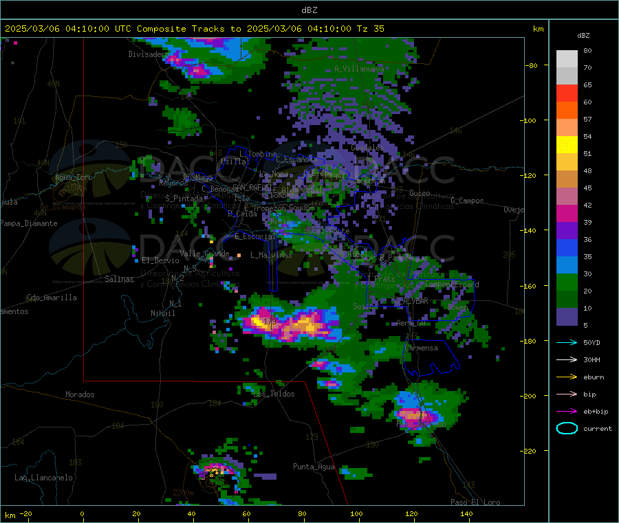
Task: Click the yellow eburn arrow legend icon
Action: click(567, 377)
